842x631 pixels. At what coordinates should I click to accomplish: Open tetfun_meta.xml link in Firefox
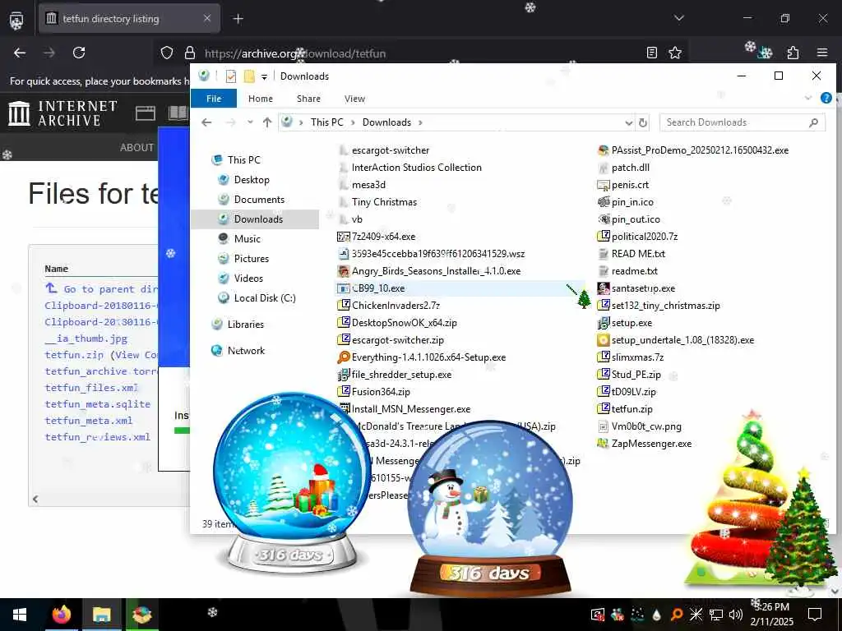89,421
